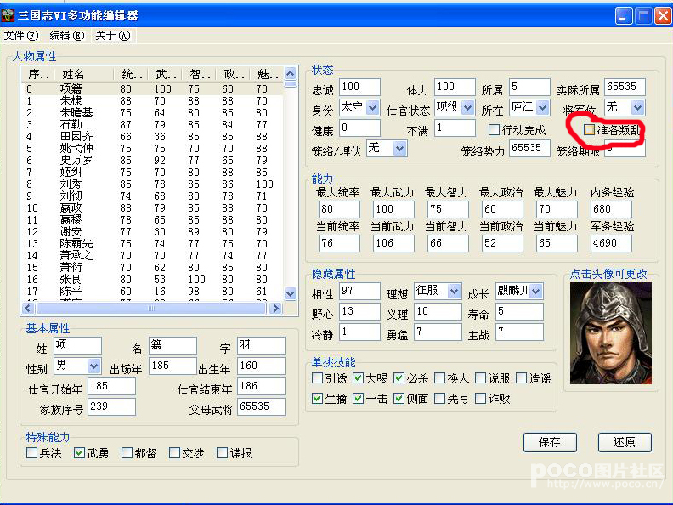Enable the 说服 duel skill
This screenshot has width=673, height=505.
click(x=480, y=378)
